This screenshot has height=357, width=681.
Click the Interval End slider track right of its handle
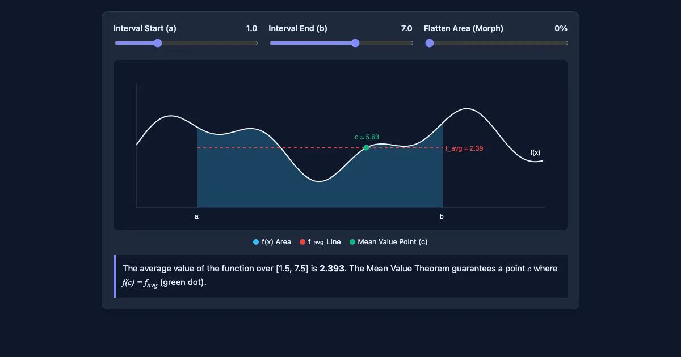tap(386, 43)
